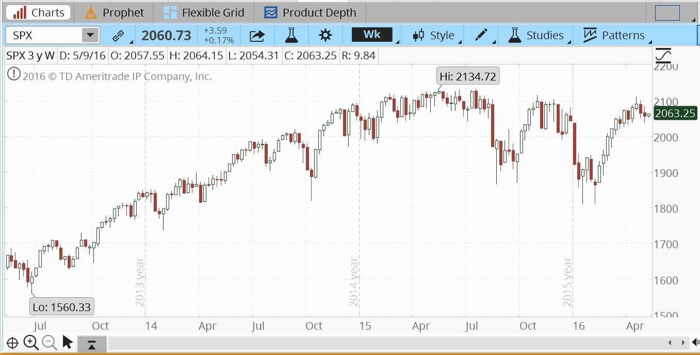Screen dimensions: 700x355
Task: Click the Patterns button
Action: 614,36
